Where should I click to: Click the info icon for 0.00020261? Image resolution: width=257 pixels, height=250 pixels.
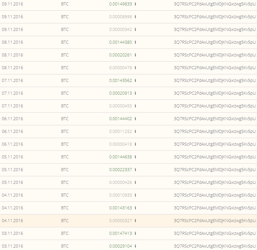(x=135, y=55)
